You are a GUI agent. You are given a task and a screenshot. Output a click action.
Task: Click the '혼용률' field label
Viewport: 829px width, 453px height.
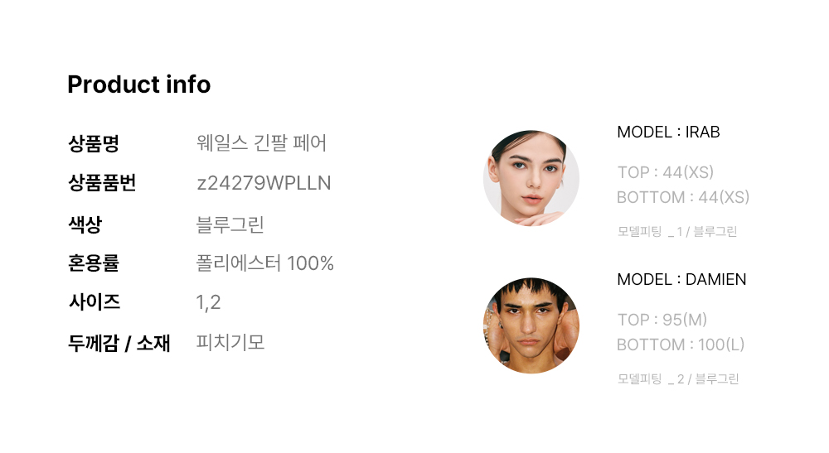pyautogui.click(x=94, y=263)
